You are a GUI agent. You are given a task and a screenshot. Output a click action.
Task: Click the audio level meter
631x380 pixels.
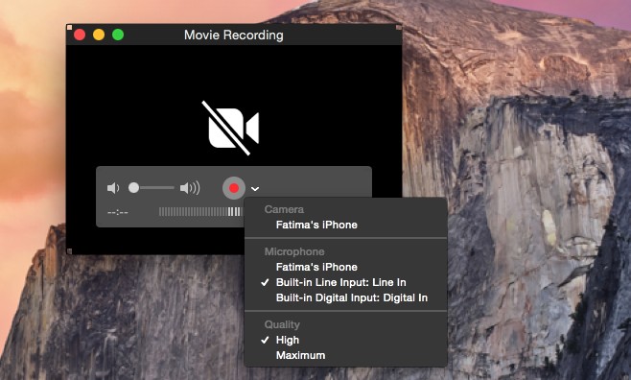[201, 212]
